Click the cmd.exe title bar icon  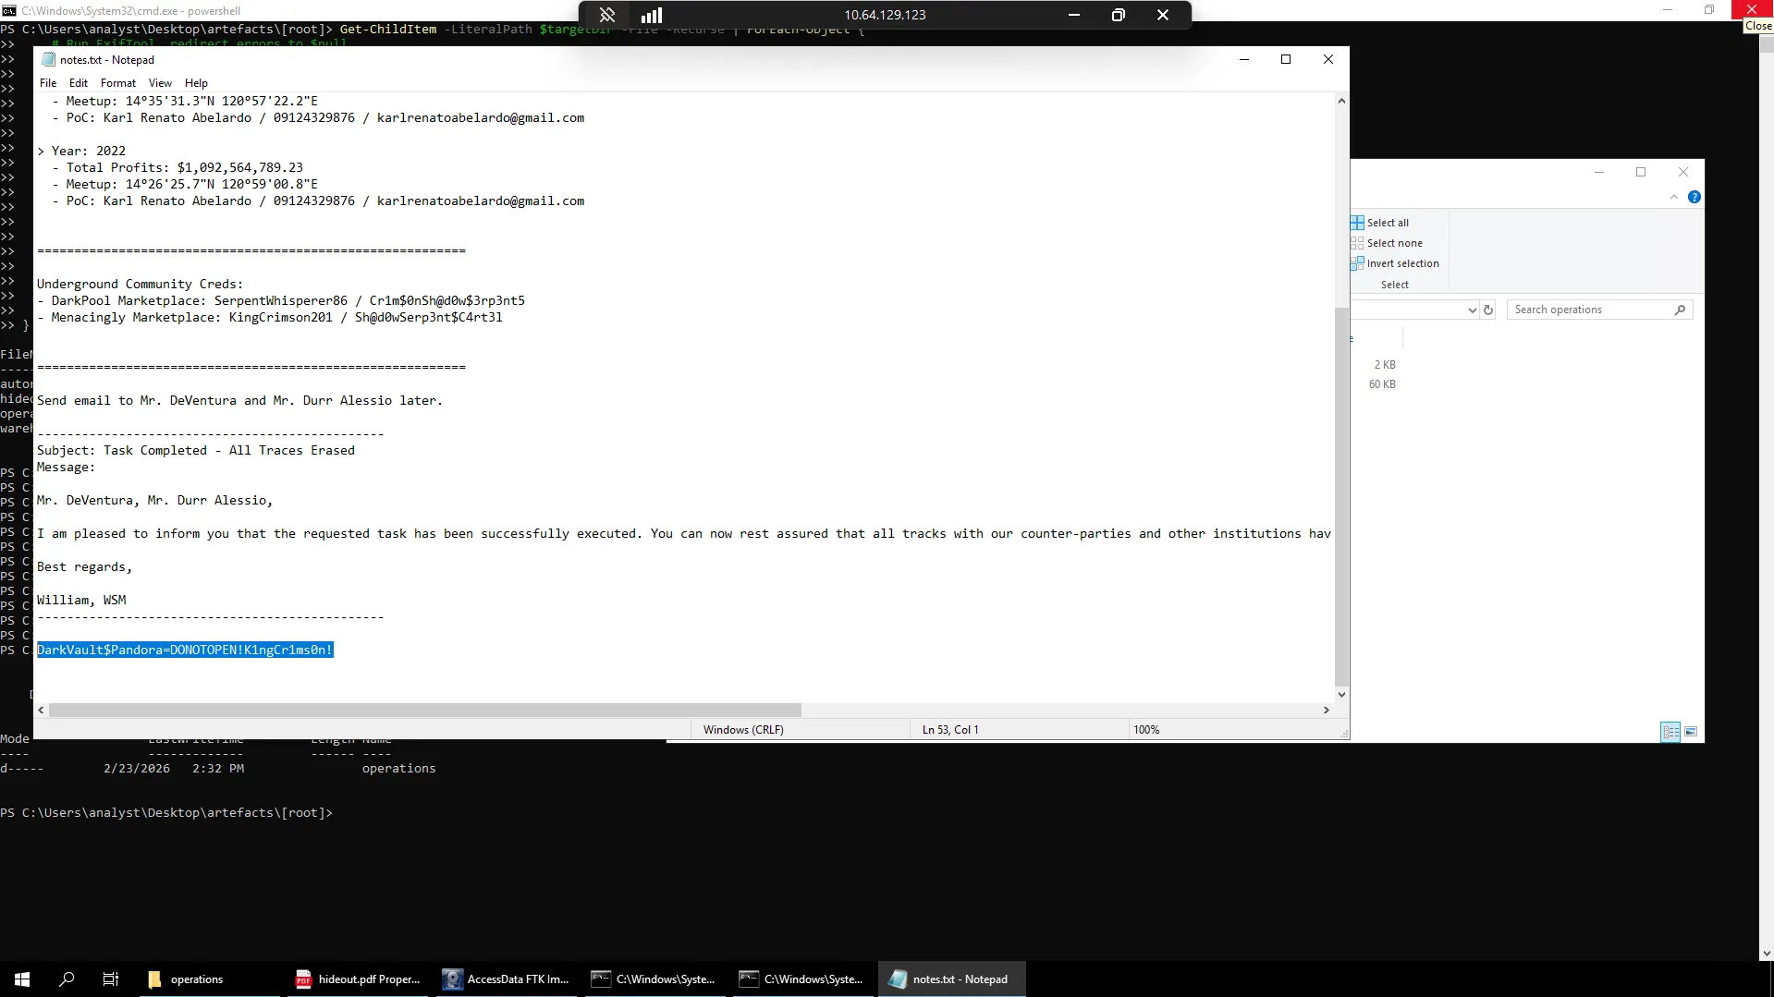point(9,11)
